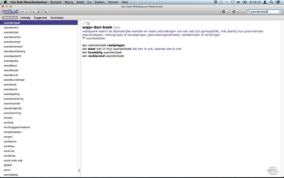Image resolution: width=284 pixels, height=178 pixels.
Task: Switch to Suggesties tab
Action: point(40,17)
